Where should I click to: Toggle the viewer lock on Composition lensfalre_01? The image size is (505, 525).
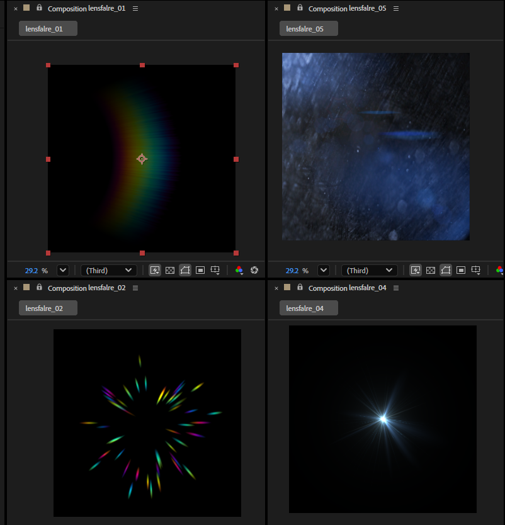[x=39, y=8]
